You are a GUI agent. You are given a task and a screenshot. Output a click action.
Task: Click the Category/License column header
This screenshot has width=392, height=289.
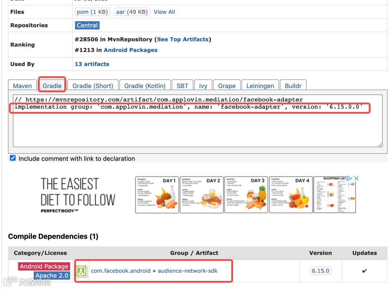40,253
